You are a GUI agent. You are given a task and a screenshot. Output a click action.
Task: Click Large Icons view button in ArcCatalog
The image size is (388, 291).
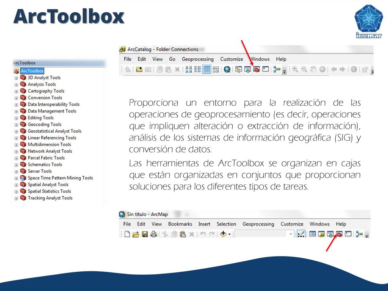[189, 69]
